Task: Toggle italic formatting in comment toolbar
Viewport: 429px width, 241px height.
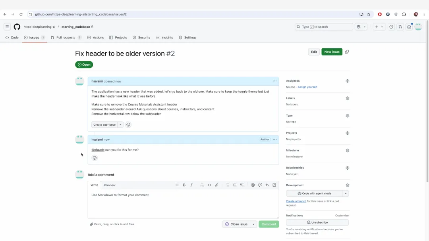Action: [x=191, y=185]
